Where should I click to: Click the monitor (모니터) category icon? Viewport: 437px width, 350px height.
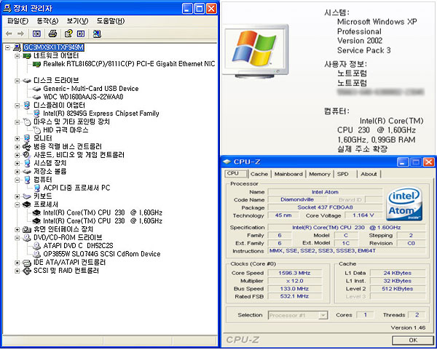(27, 138)
